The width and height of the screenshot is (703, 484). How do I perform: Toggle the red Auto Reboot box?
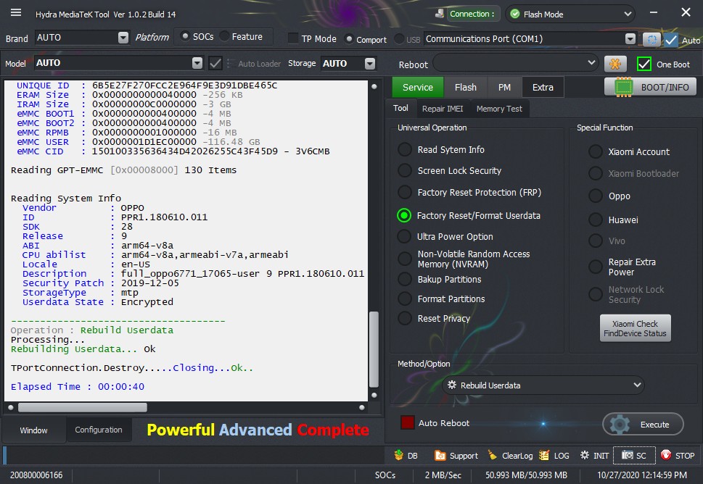pyautogui.click(x=408, y=422)
